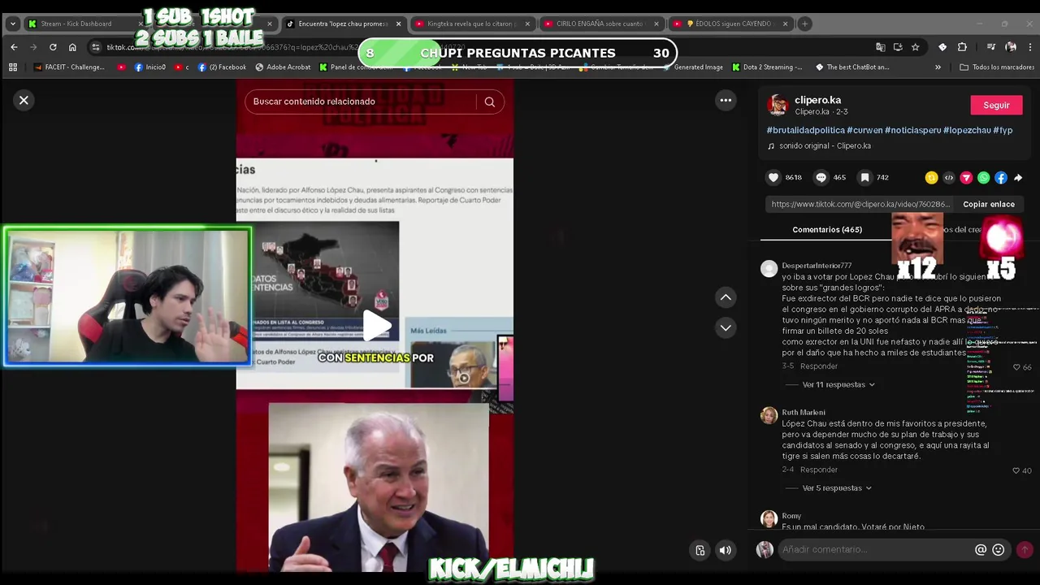The height and width of the screenshot is (585, 1040).
Task: Share video to Facebook
Action: click(1001, 177)
